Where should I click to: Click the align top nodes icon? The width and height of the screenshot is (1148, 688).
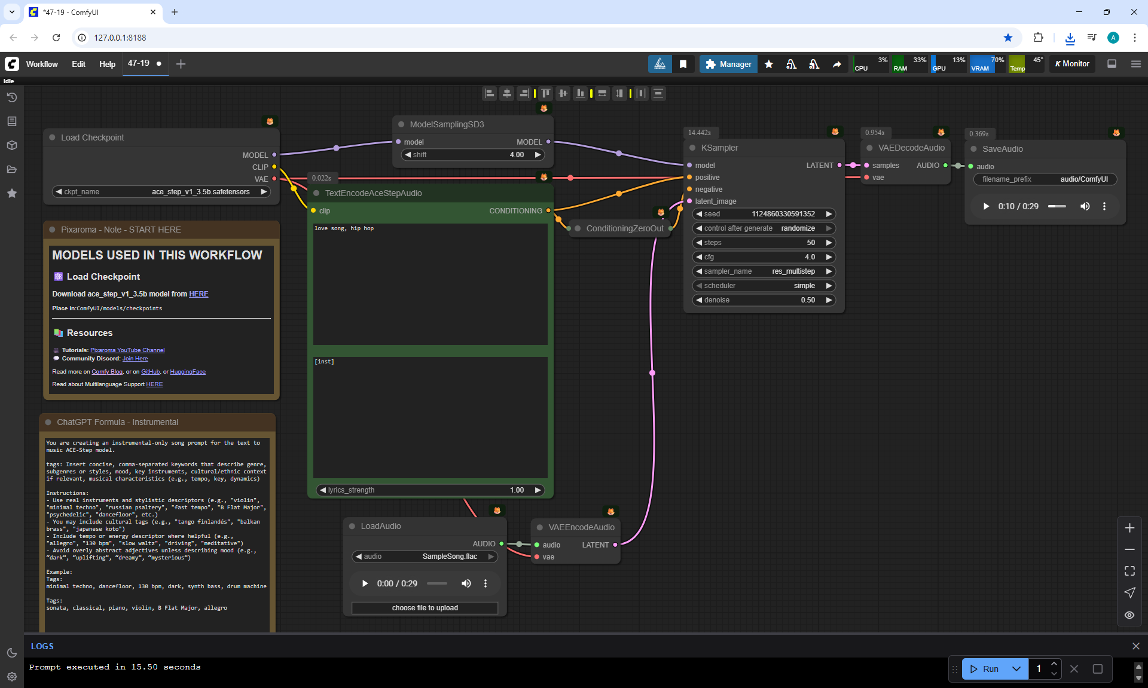point(545,93)
